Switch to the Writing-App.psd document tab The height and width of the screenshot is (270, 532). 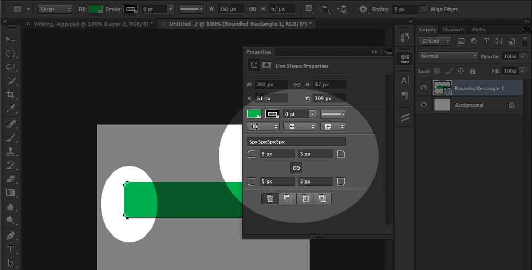(93, 24)
